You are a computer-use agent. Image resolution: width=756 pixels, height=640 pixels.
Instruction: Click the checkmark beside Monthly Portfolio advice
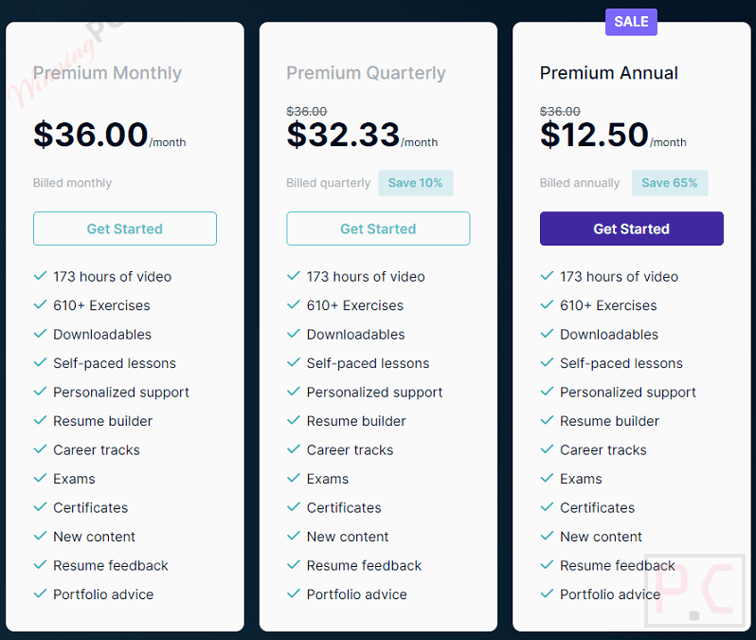point(40,594)
